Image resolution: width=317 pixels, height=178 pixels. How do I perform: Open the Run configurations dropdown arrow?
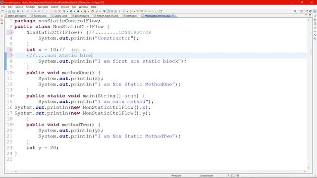[74, 11]
